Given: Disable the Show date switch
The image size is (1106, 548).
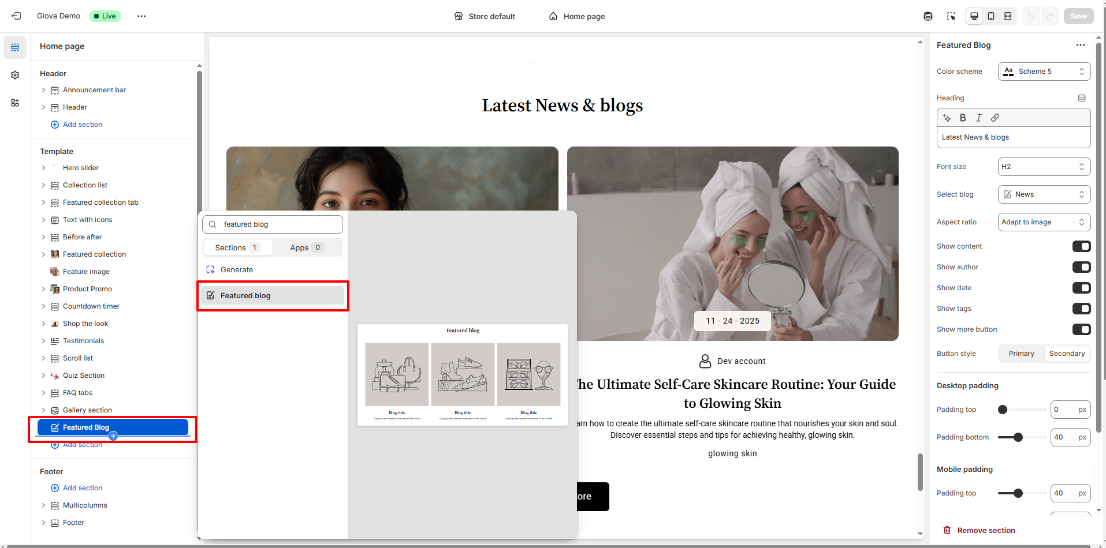Looking at the screenshot, I should (1081, 288).
